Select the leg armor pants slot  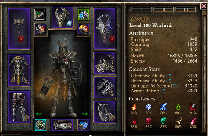pos(19,107)
